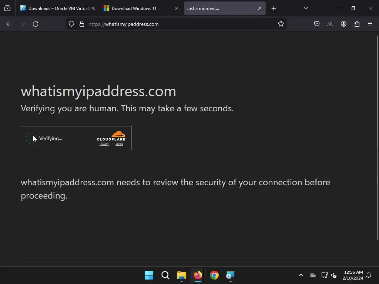Open the Firefox application menu
The image size is (379, 284).
370,24
